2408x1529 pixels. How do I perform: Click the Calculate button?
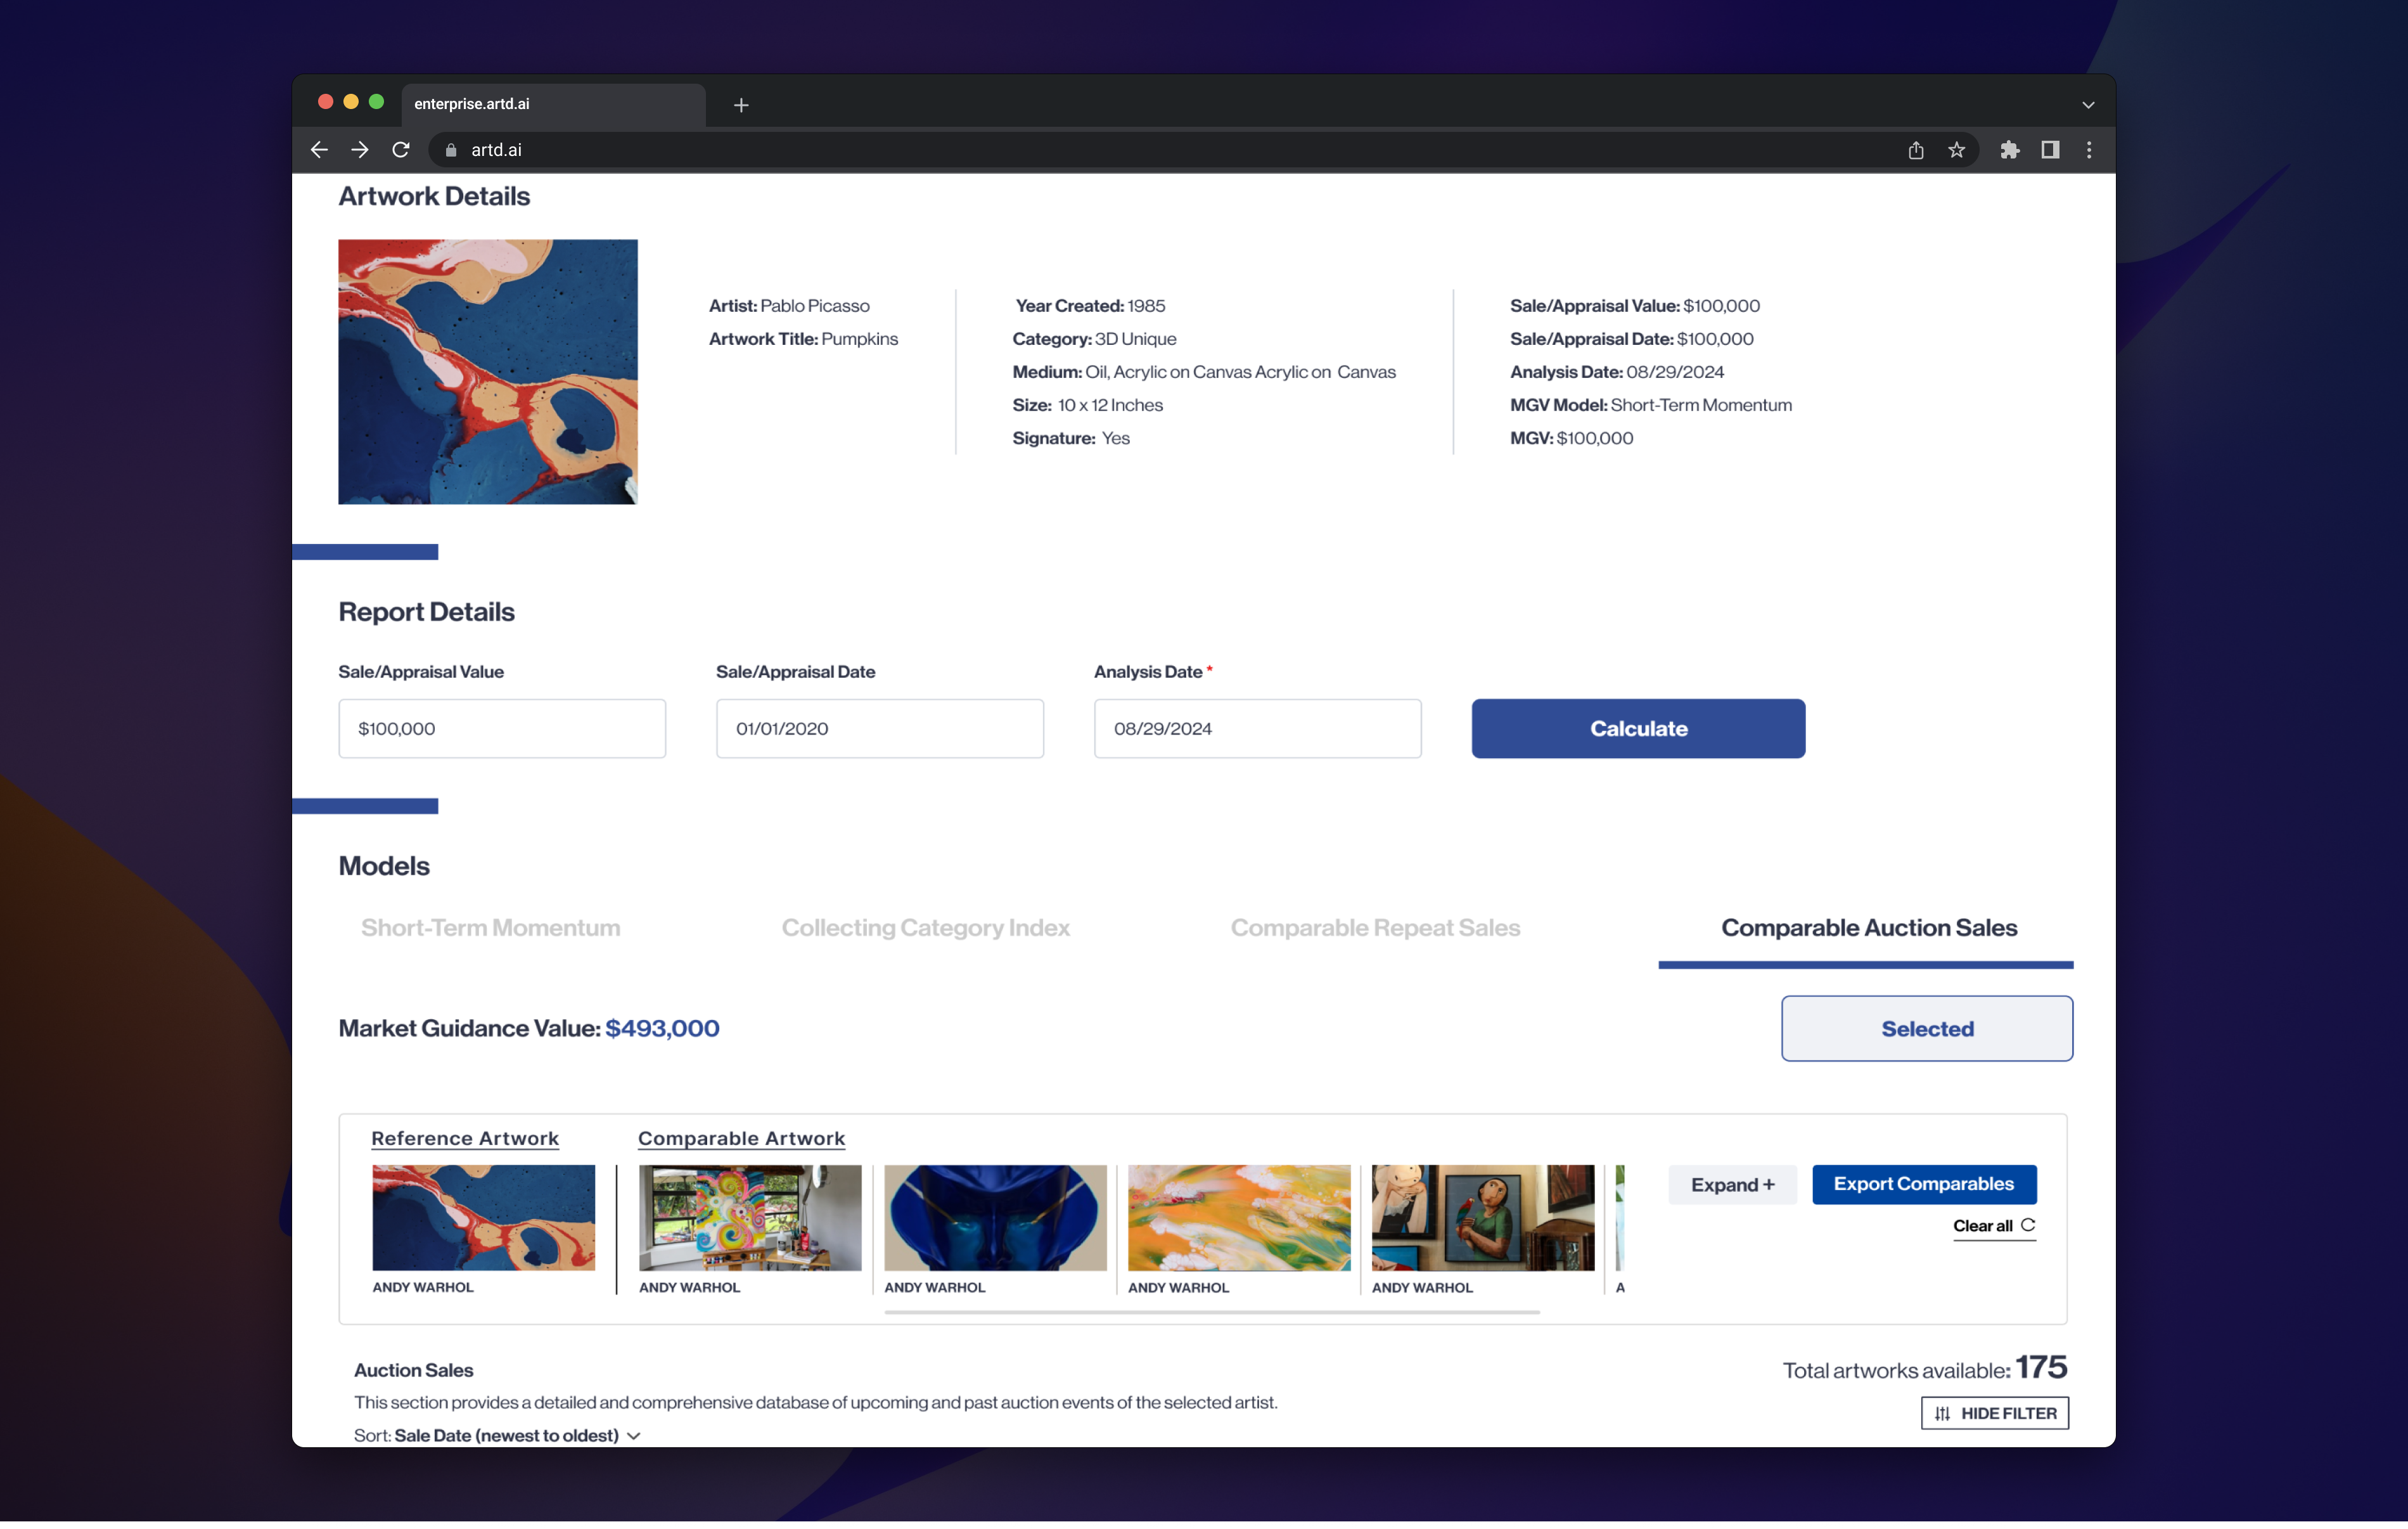coord(1638,728)
